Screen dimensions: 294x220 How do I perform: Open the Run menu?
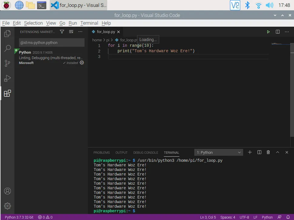[73, 23]
